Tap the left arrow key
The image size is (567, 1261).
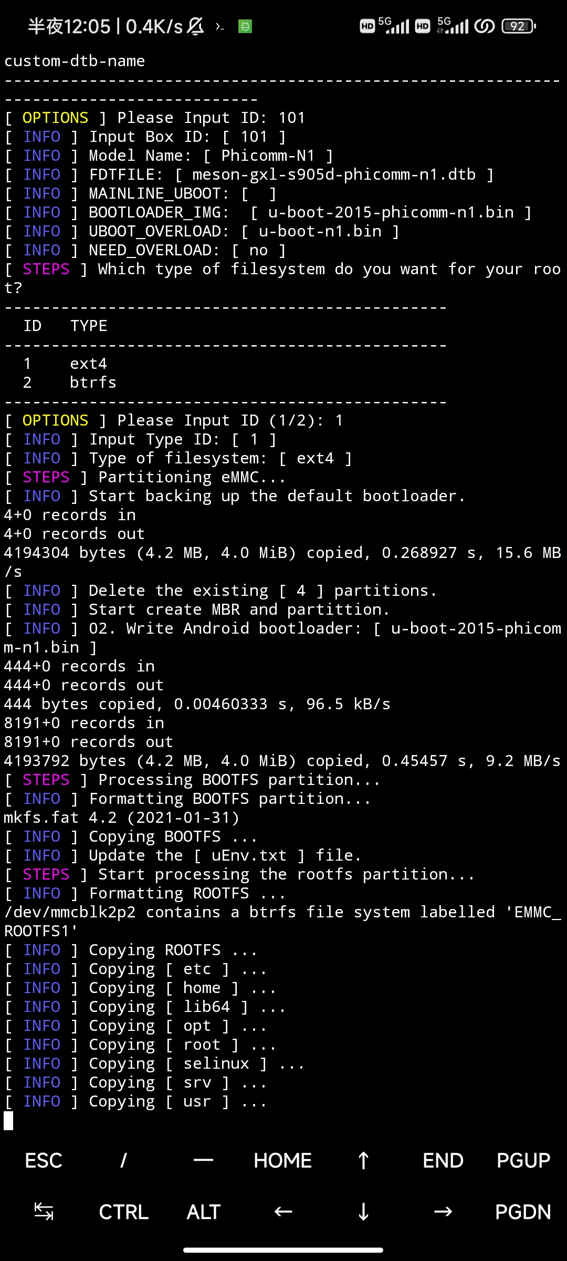[283, 1212]
